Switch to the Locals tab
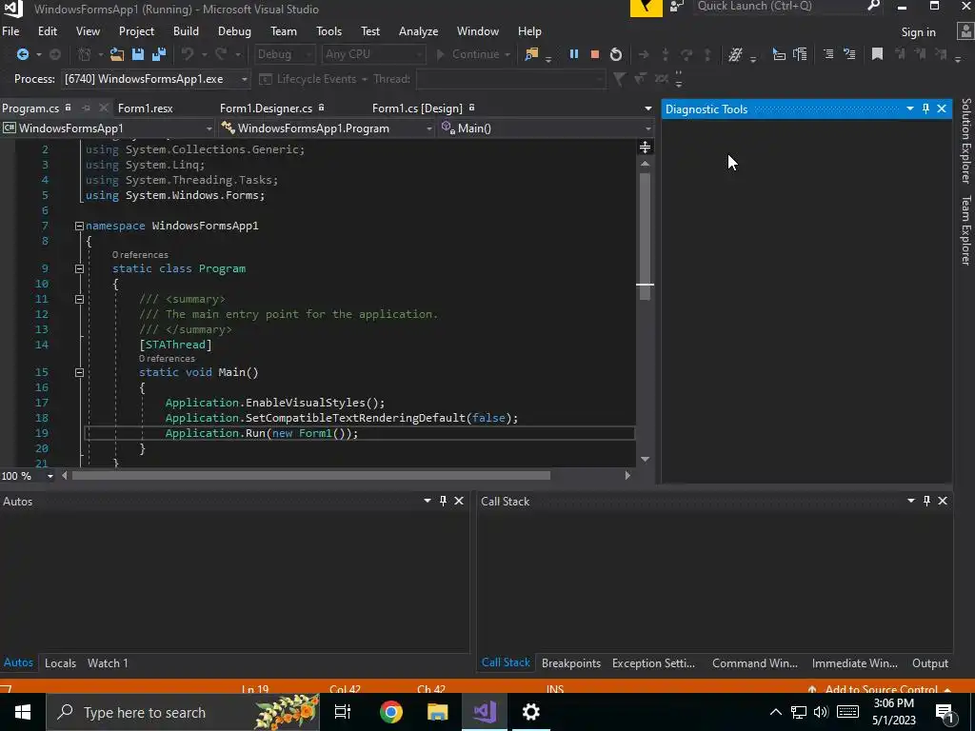The width and height of the screenshot is (975, 731). (60, 663)
